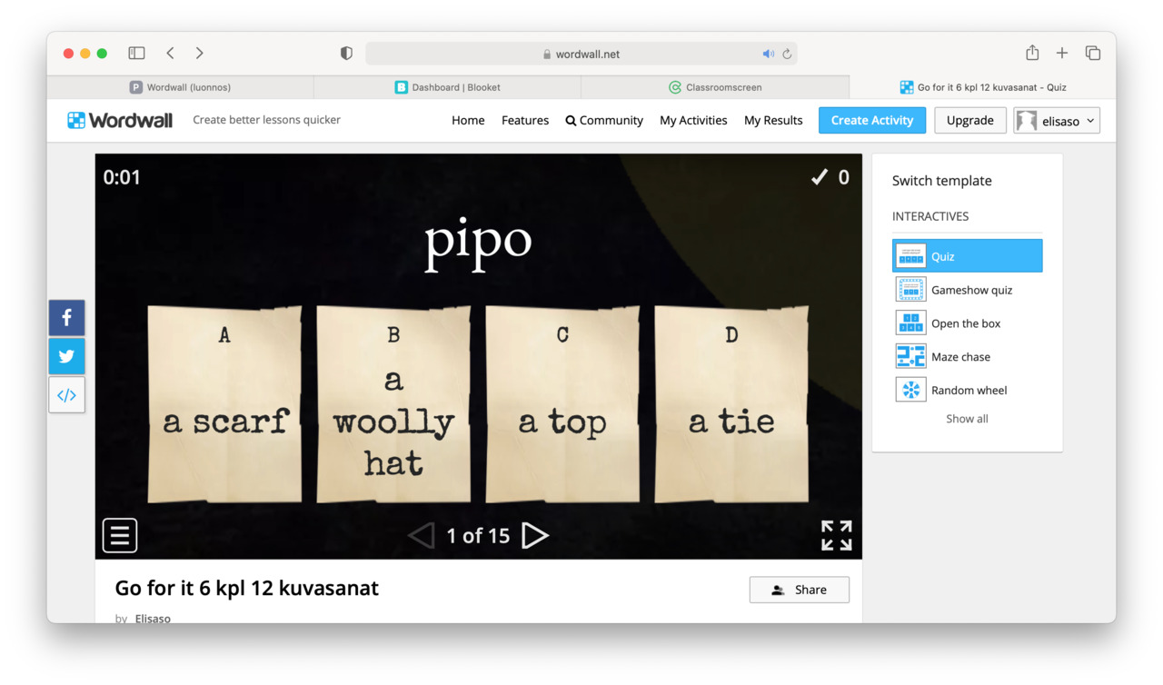This screenshot has width=1163, height=685.
Task: Click the privacy shield icon
Action: tap(346, 54)
